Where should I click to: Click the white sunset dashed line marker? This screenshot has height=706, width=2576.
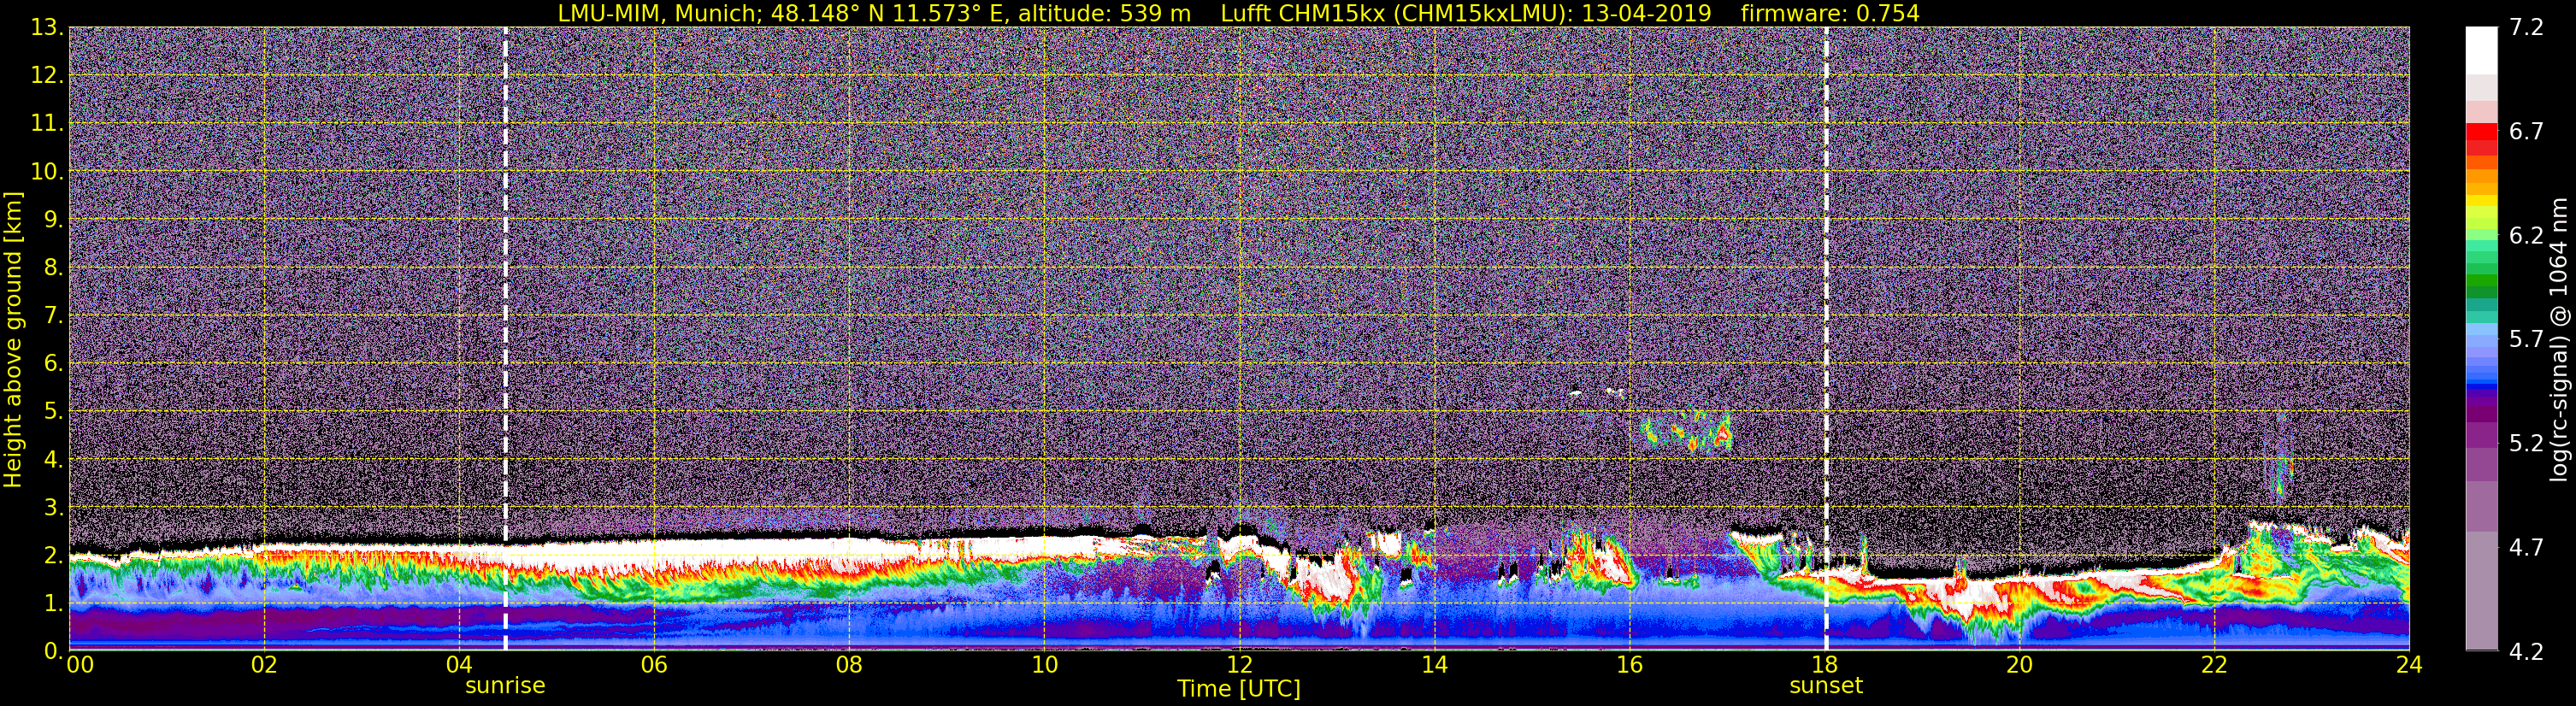pos(1826,339)
